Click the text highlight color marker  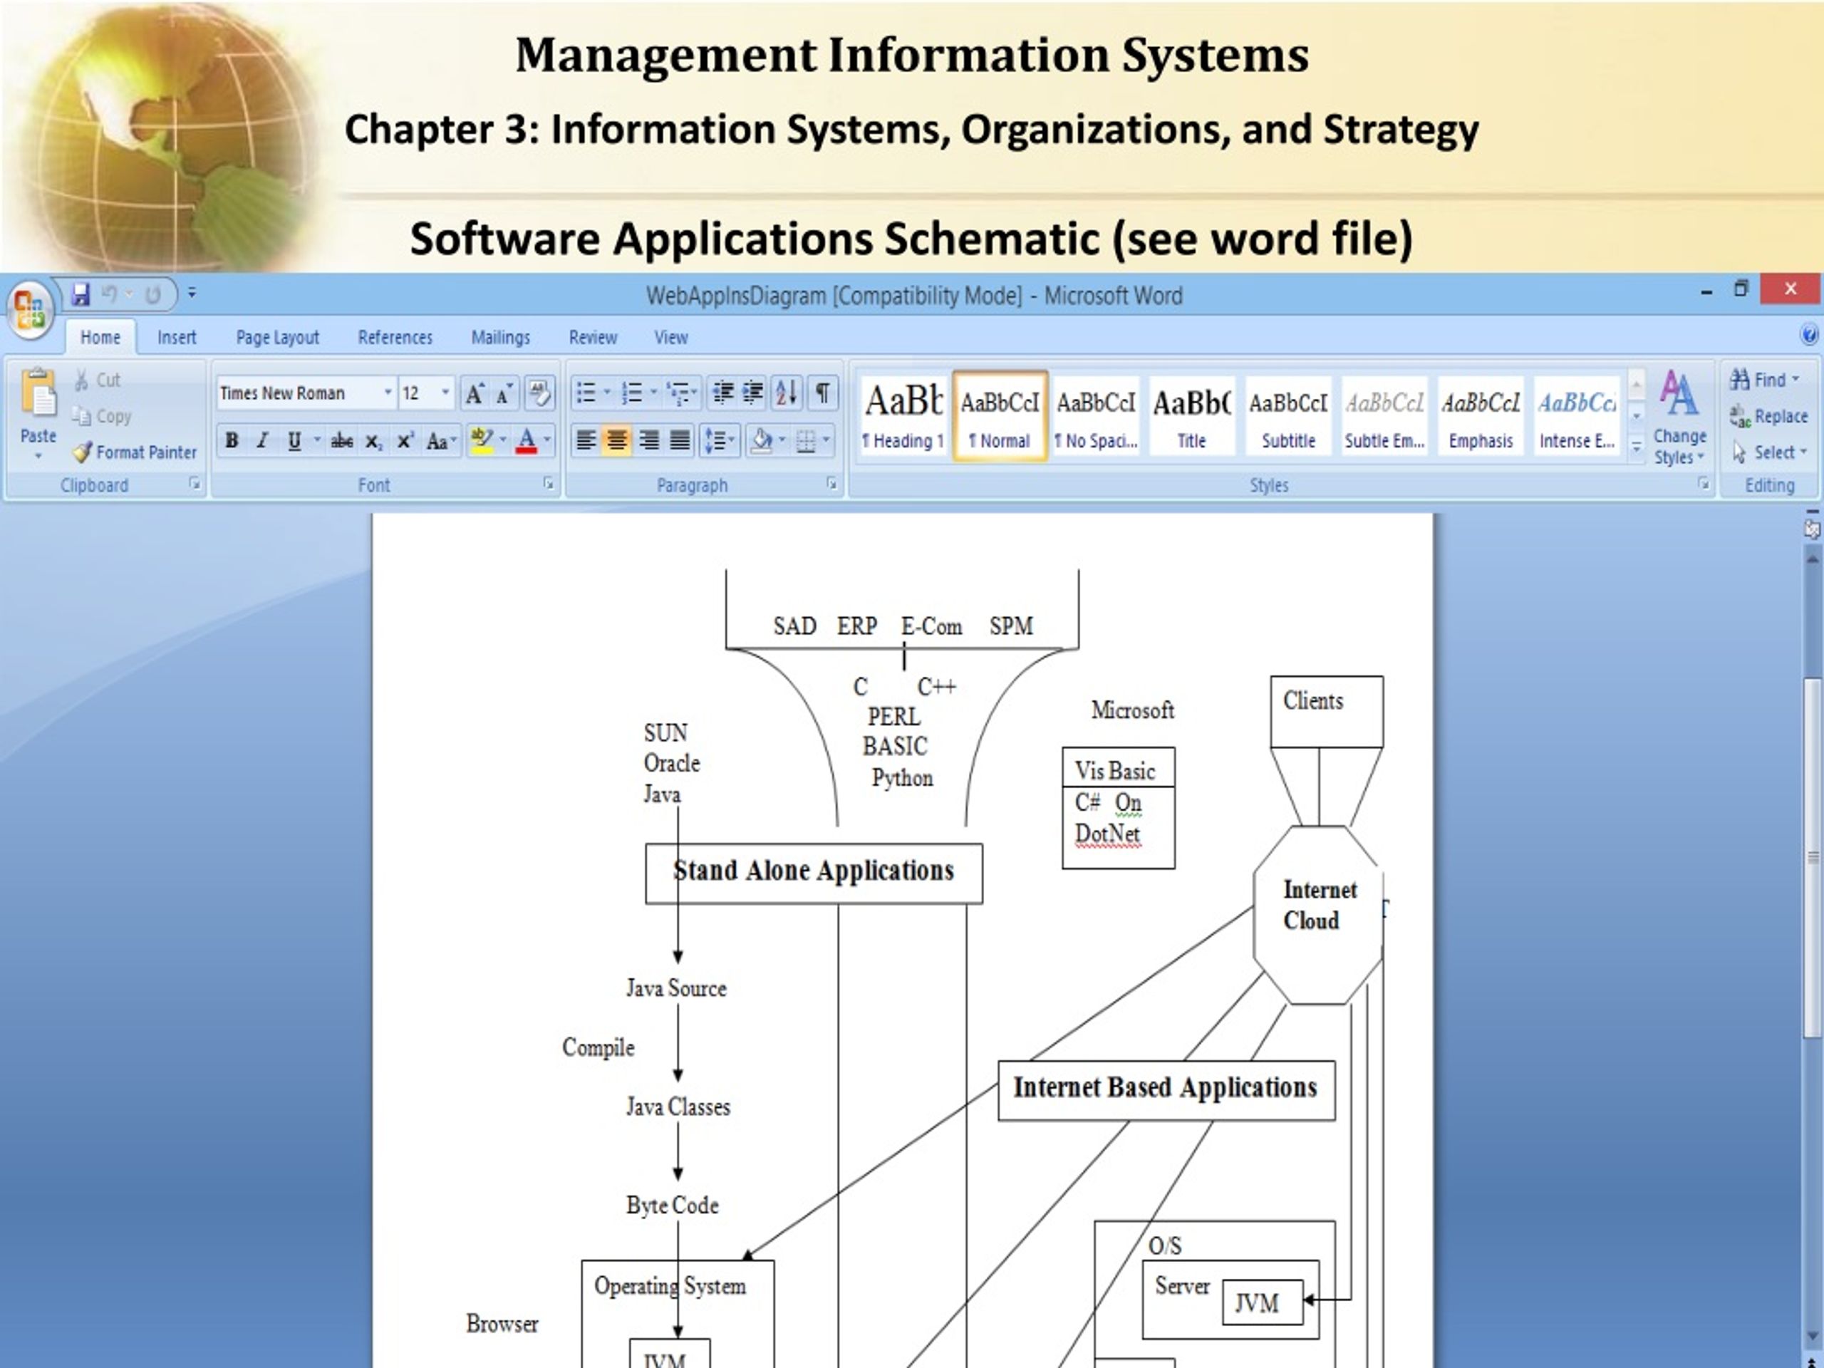(x=481, y=440)
